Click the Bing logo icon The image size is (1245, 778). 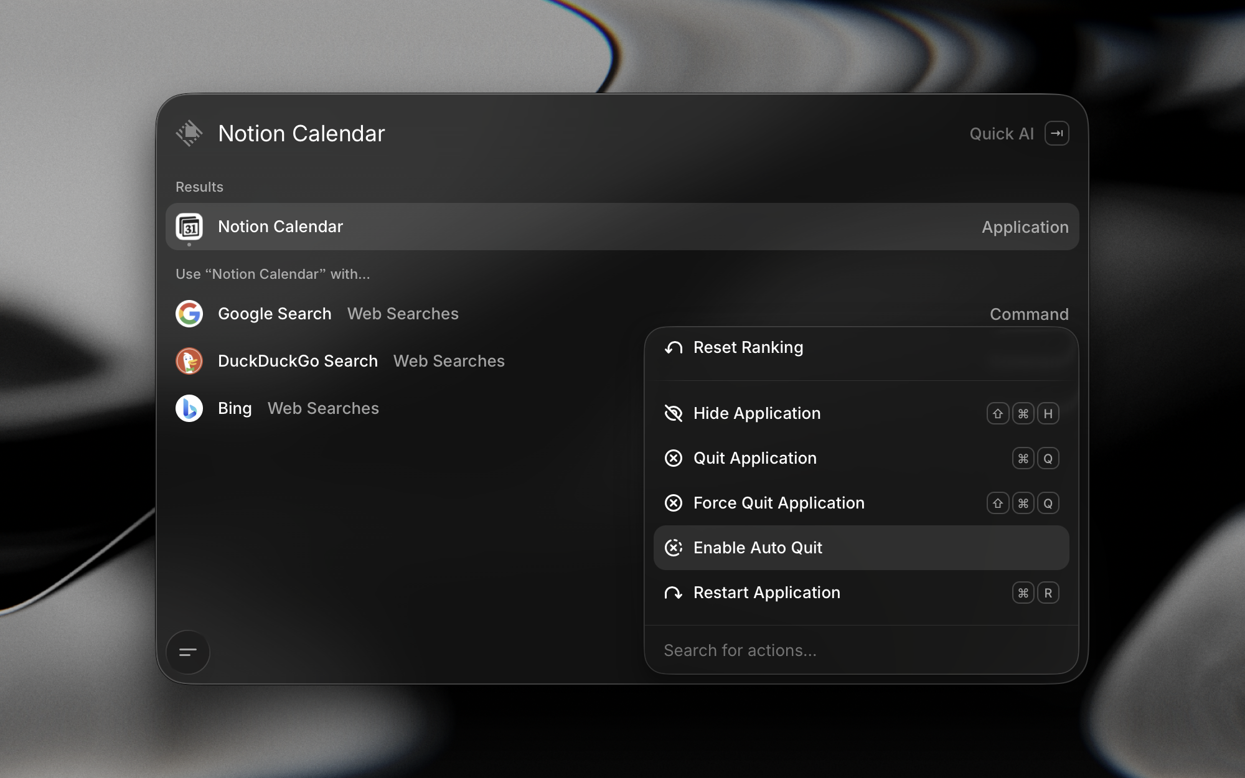point(189,408)
